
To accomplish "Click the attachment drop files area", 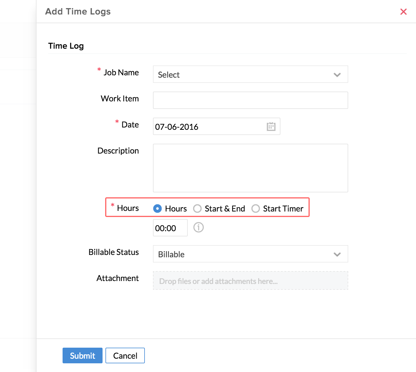I will point(250,281).
